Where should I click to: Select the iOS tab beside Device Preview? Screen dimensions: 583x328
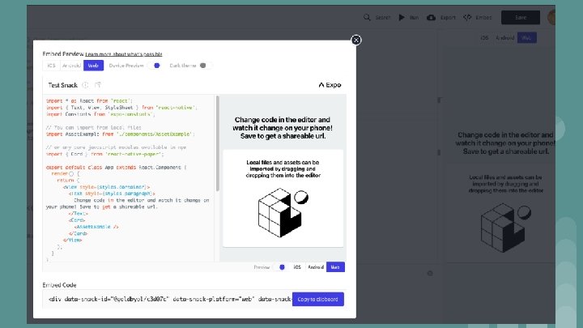(x=51, y=66)
